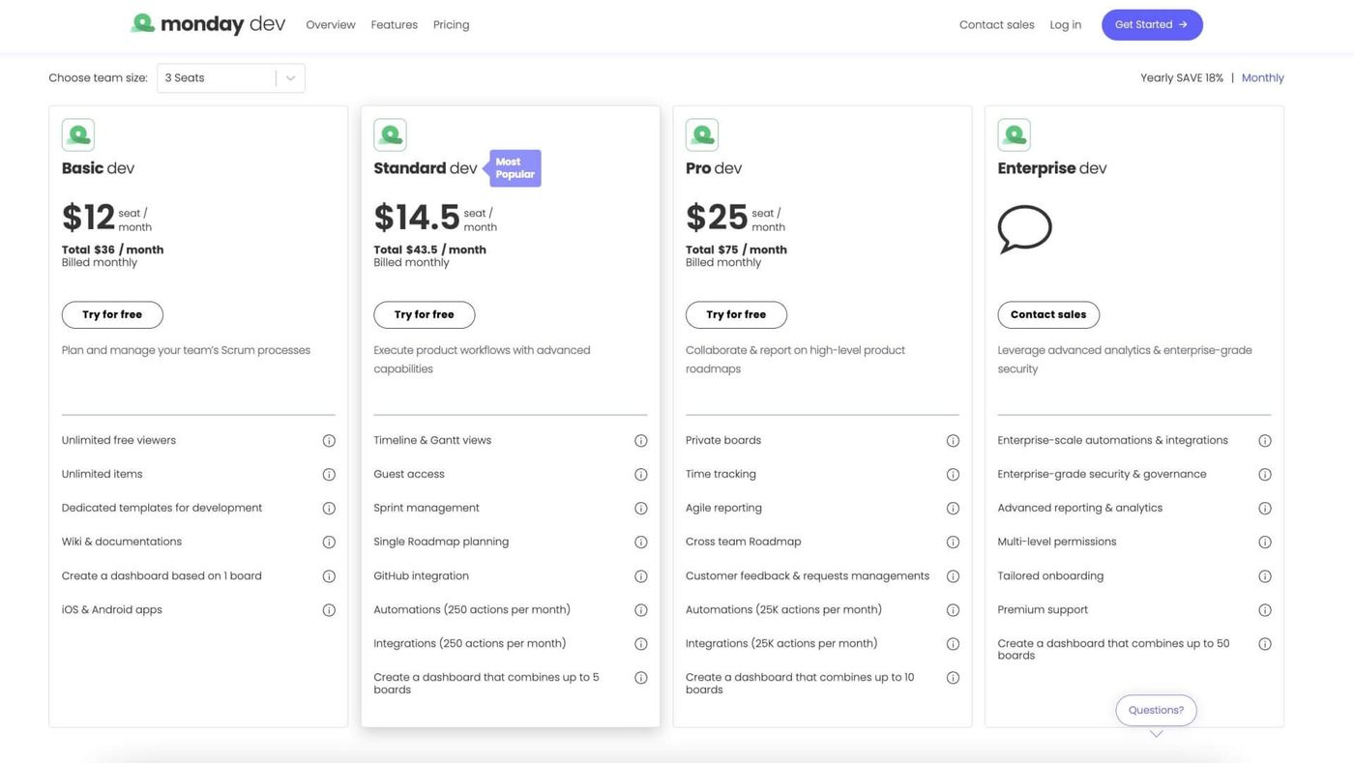Viewport: 1354px width, 763px height.
Task: Open info icon for Time tracking
Action: coord(953,475)
